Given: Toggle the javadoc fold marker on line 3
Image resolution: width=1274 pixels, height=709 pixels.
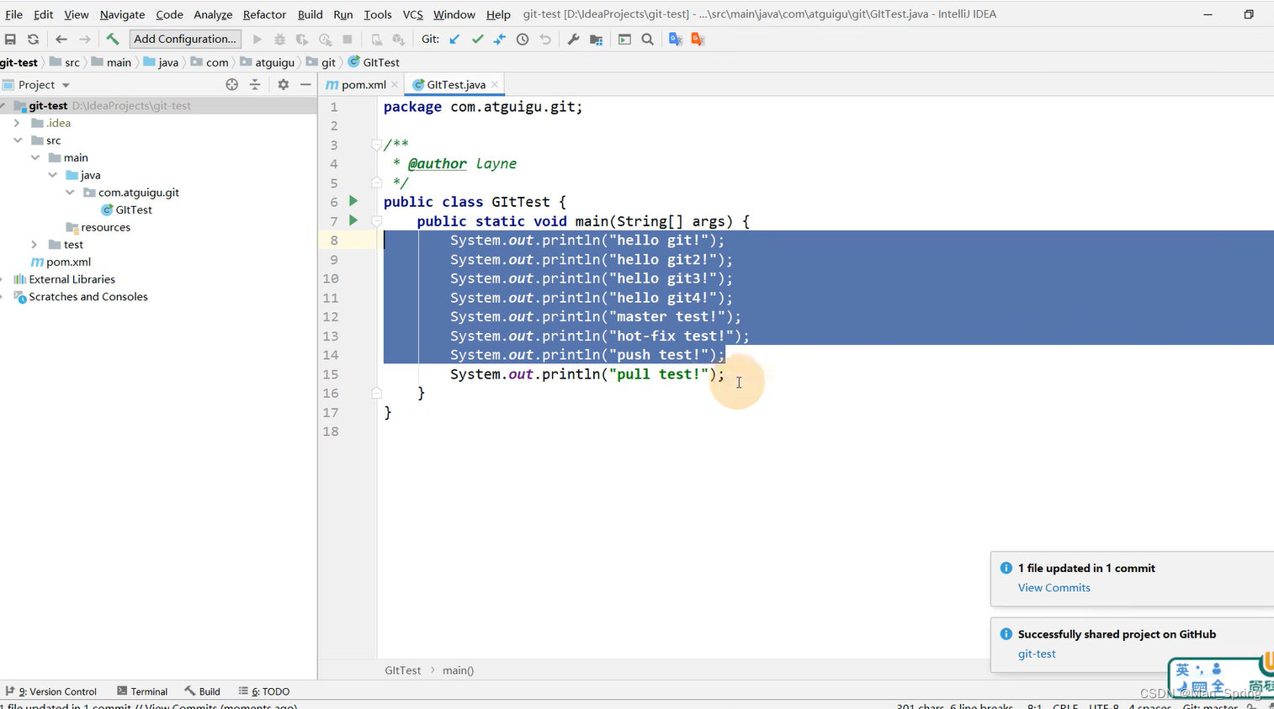Looking at the screenshot, I should coord(376,145).
